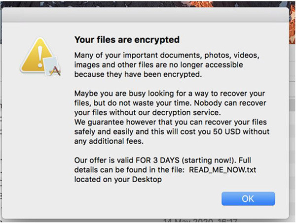Click the small app badge on warning icon
The width and height of the screenshot is (296, 223).
click(x=52, y=66)
